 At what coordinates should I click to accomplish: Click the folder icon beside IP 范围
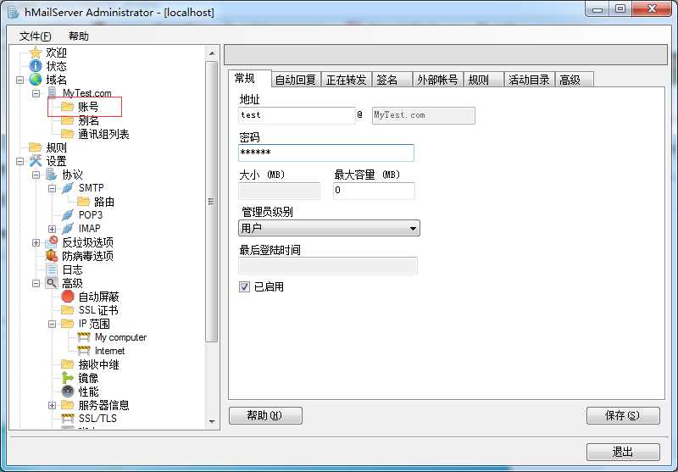point(68,324)
